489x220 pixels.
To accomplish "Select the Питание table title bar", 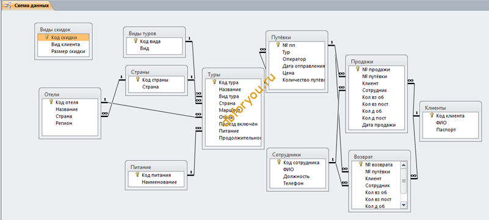I will tap(156, 167).
